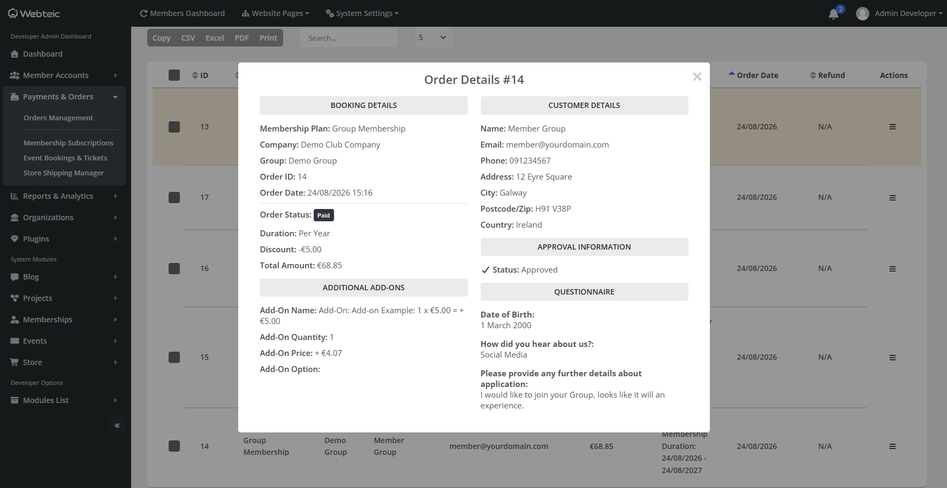Click the table Search field
Image resolution: width=947 pixels, height=488 pixels.
point(349,38)
